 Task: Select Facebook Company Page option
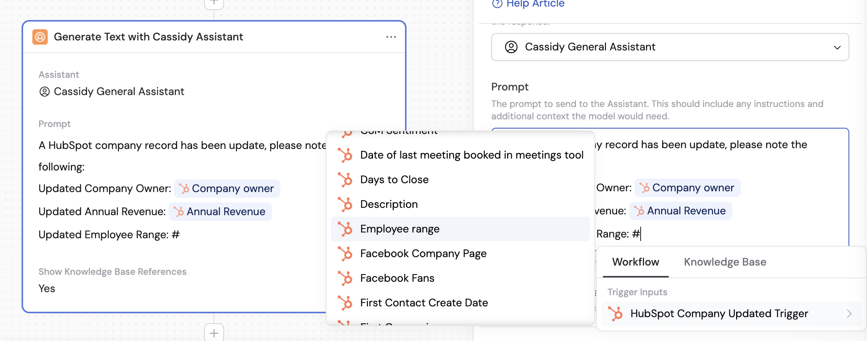click(460, 254)
